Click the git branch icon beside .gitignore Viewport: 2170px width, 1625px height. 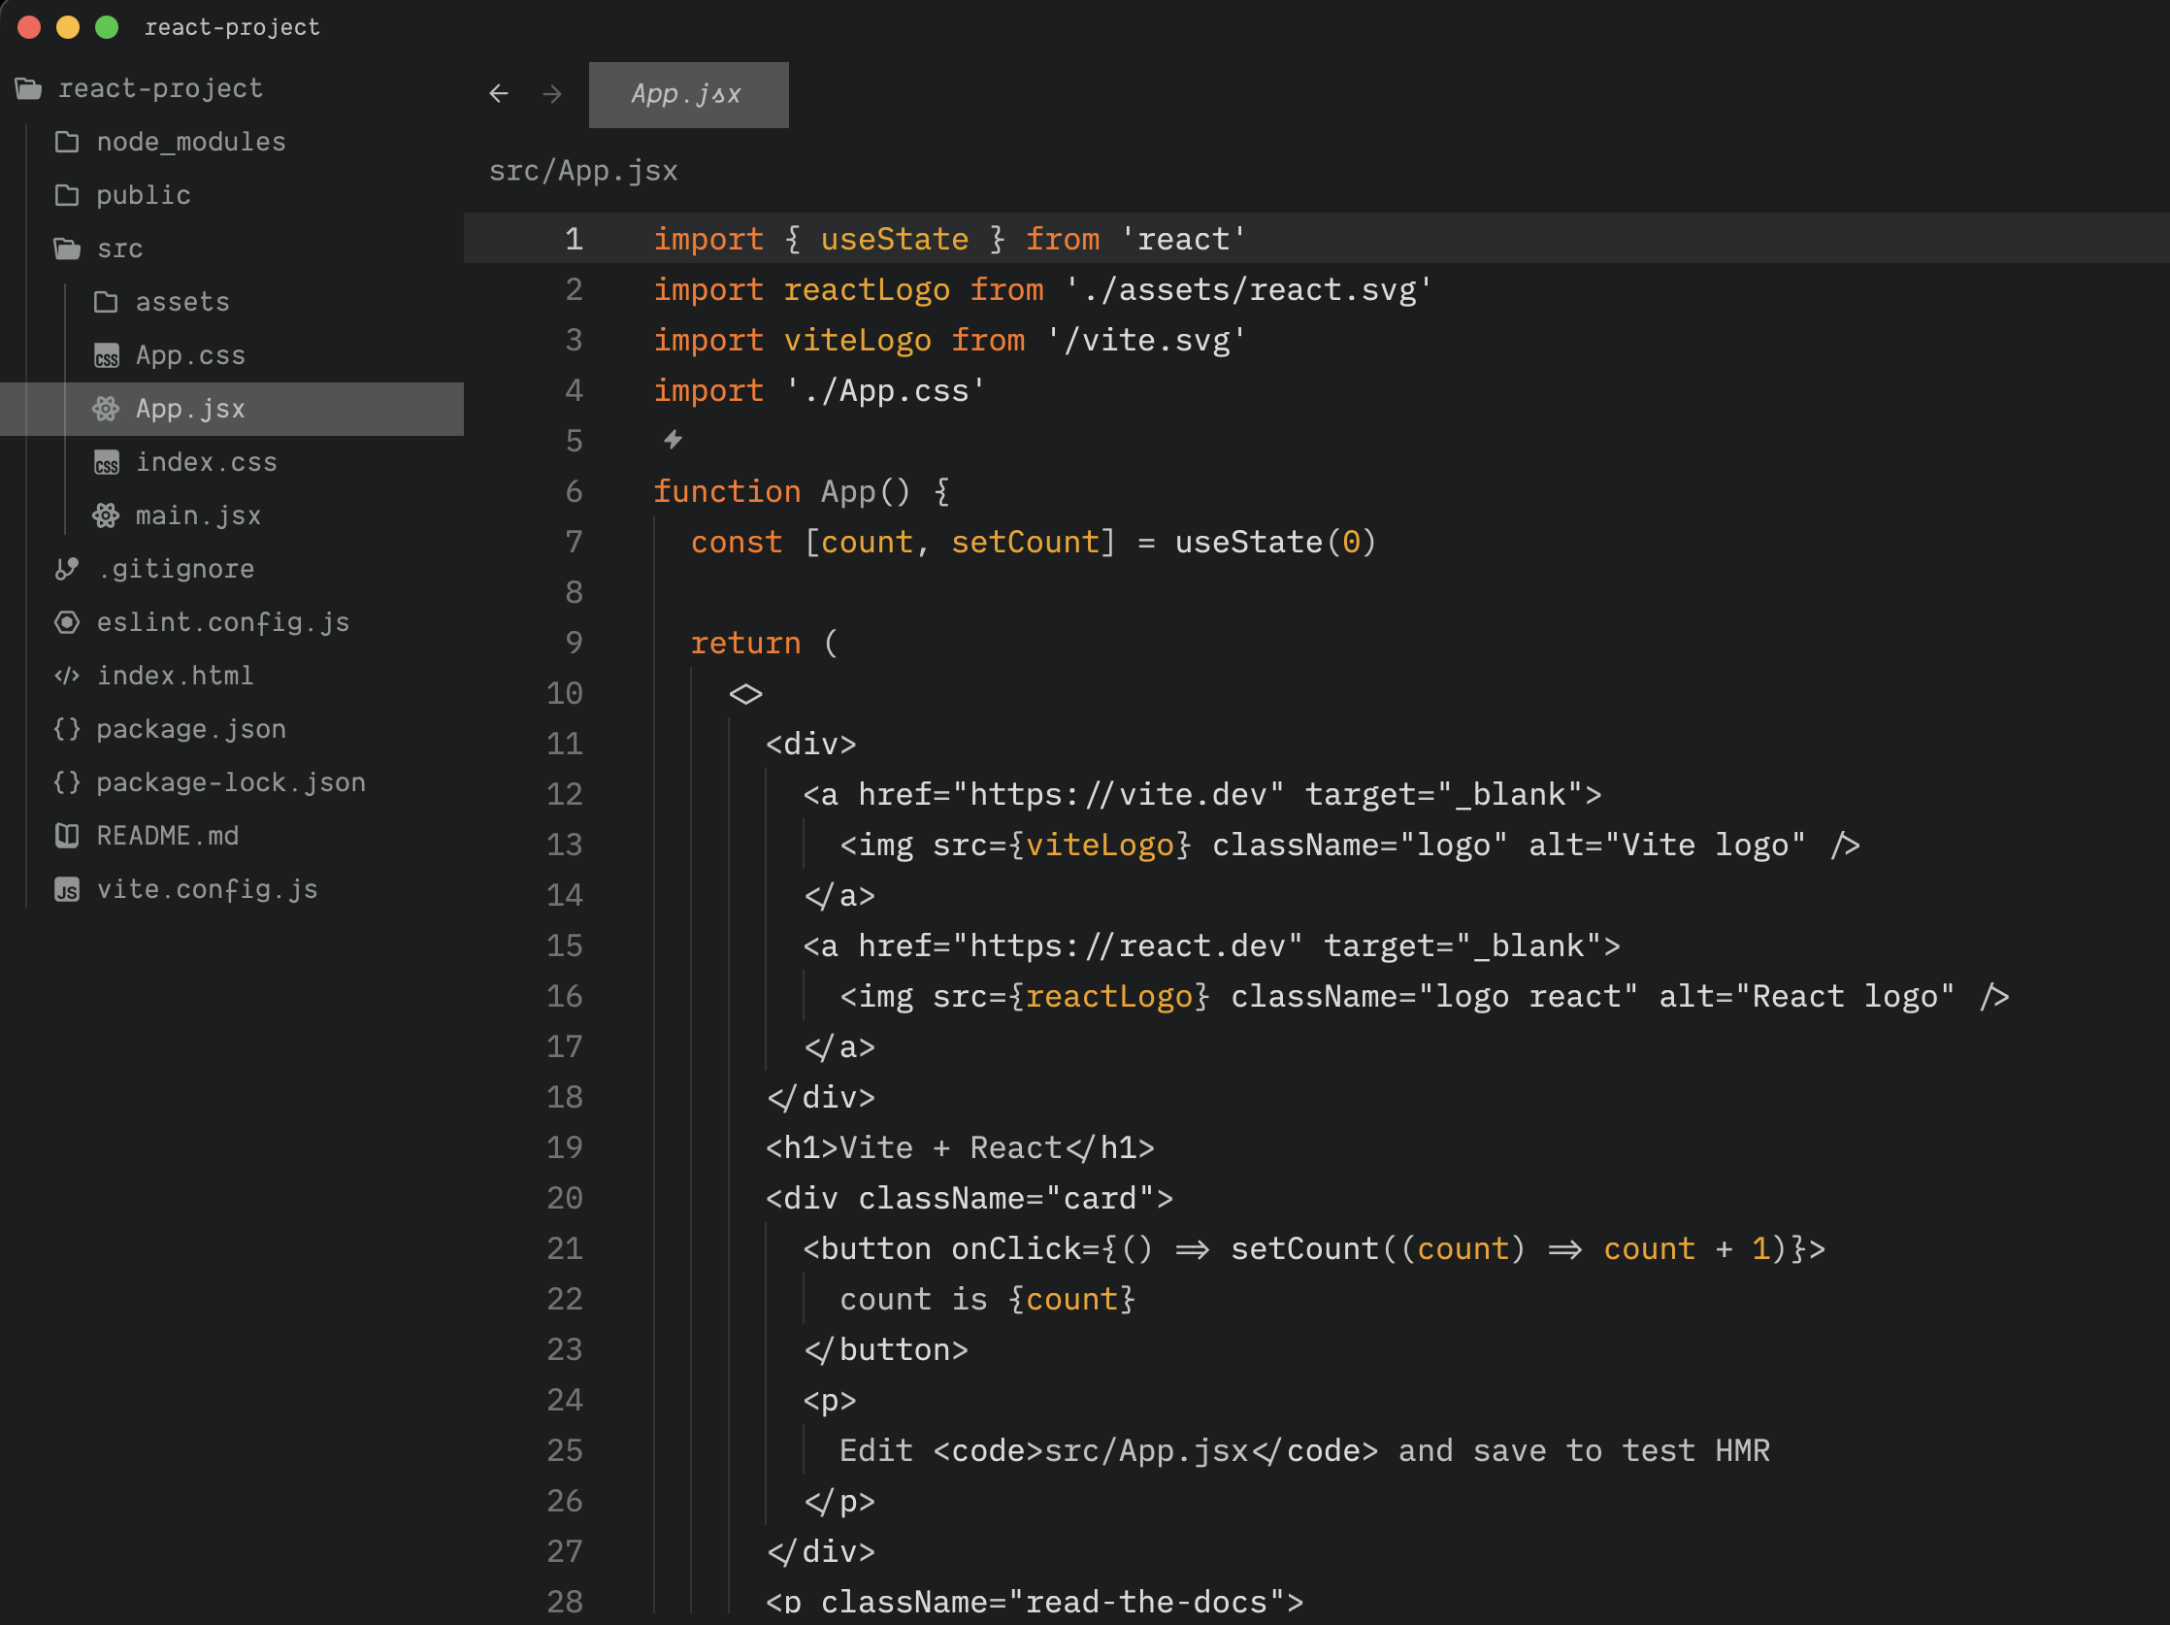[x=67, y=569]
